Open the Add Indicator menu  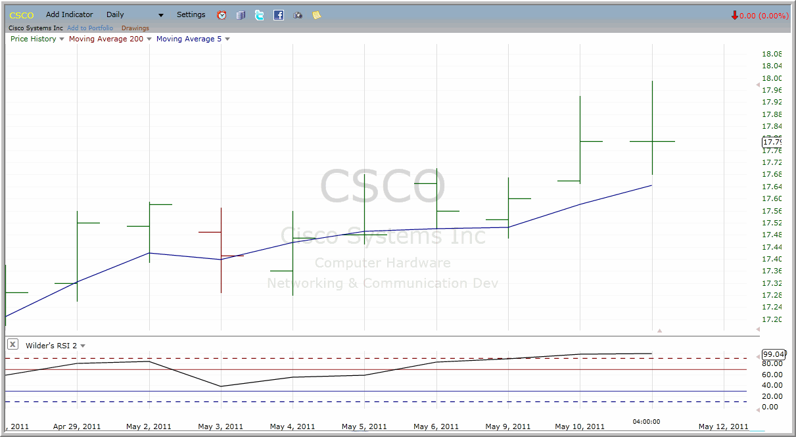(x=70, y=14)
